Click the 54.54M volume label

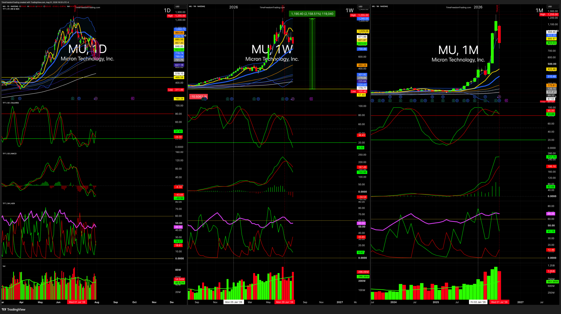tap(179, 280)
